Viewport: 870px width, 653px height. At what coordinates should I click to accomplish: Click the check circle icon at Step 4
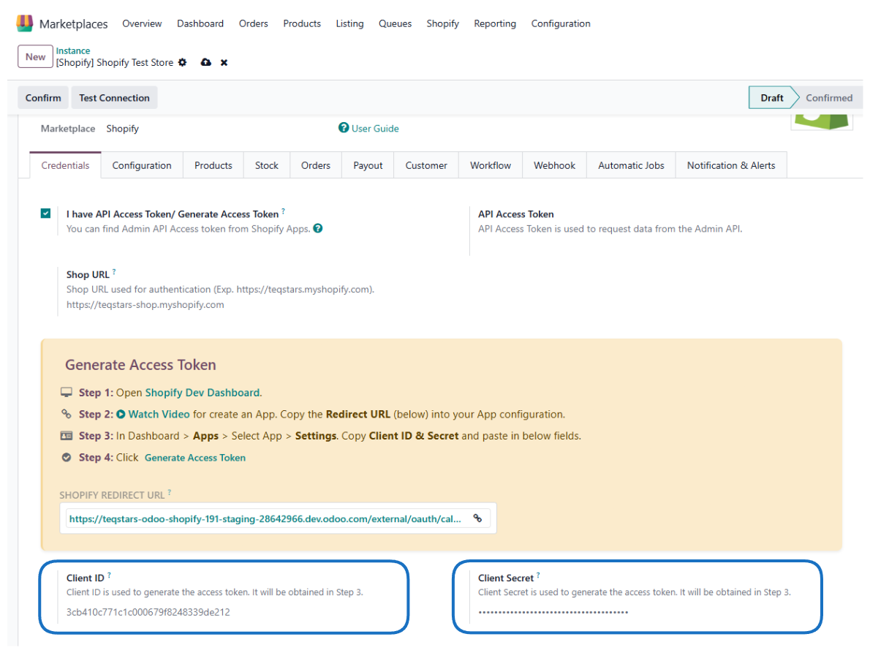67,457
